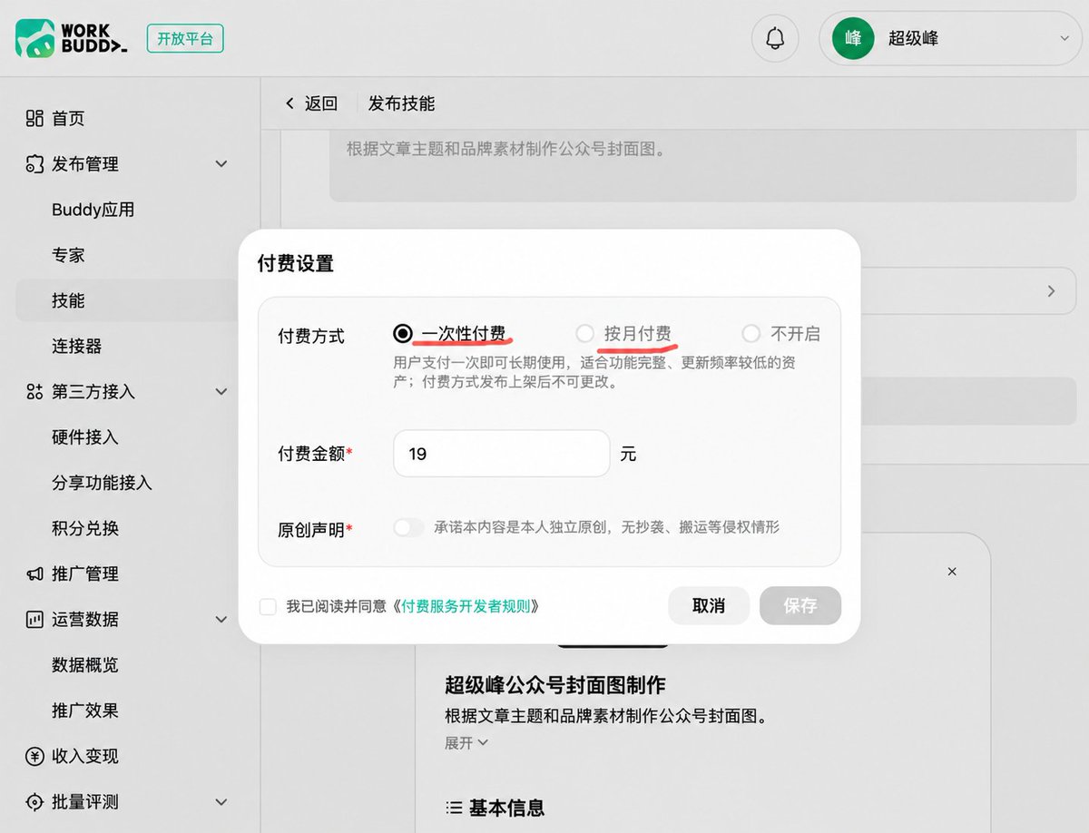1089x833 pixels.
Task: Open 分享功能接入 in sidebar
Action: pyautogui.click(x=102, y=483)
